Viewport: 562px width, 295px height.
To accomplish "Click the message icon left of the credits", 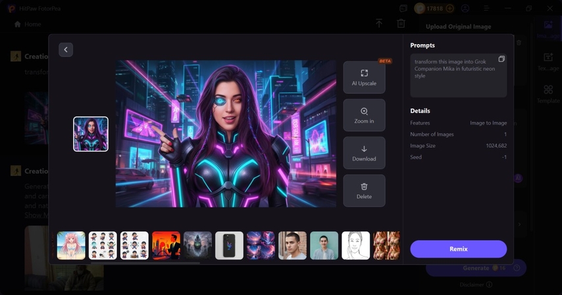I will pos(403,9).
